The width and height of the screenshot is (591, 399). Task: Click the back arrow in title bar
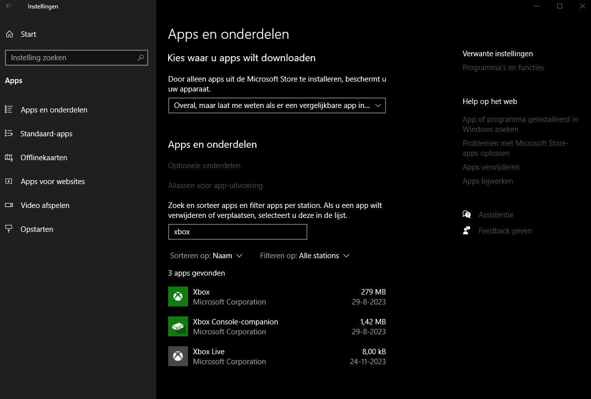pyautogui.click(x=9, y=6)
